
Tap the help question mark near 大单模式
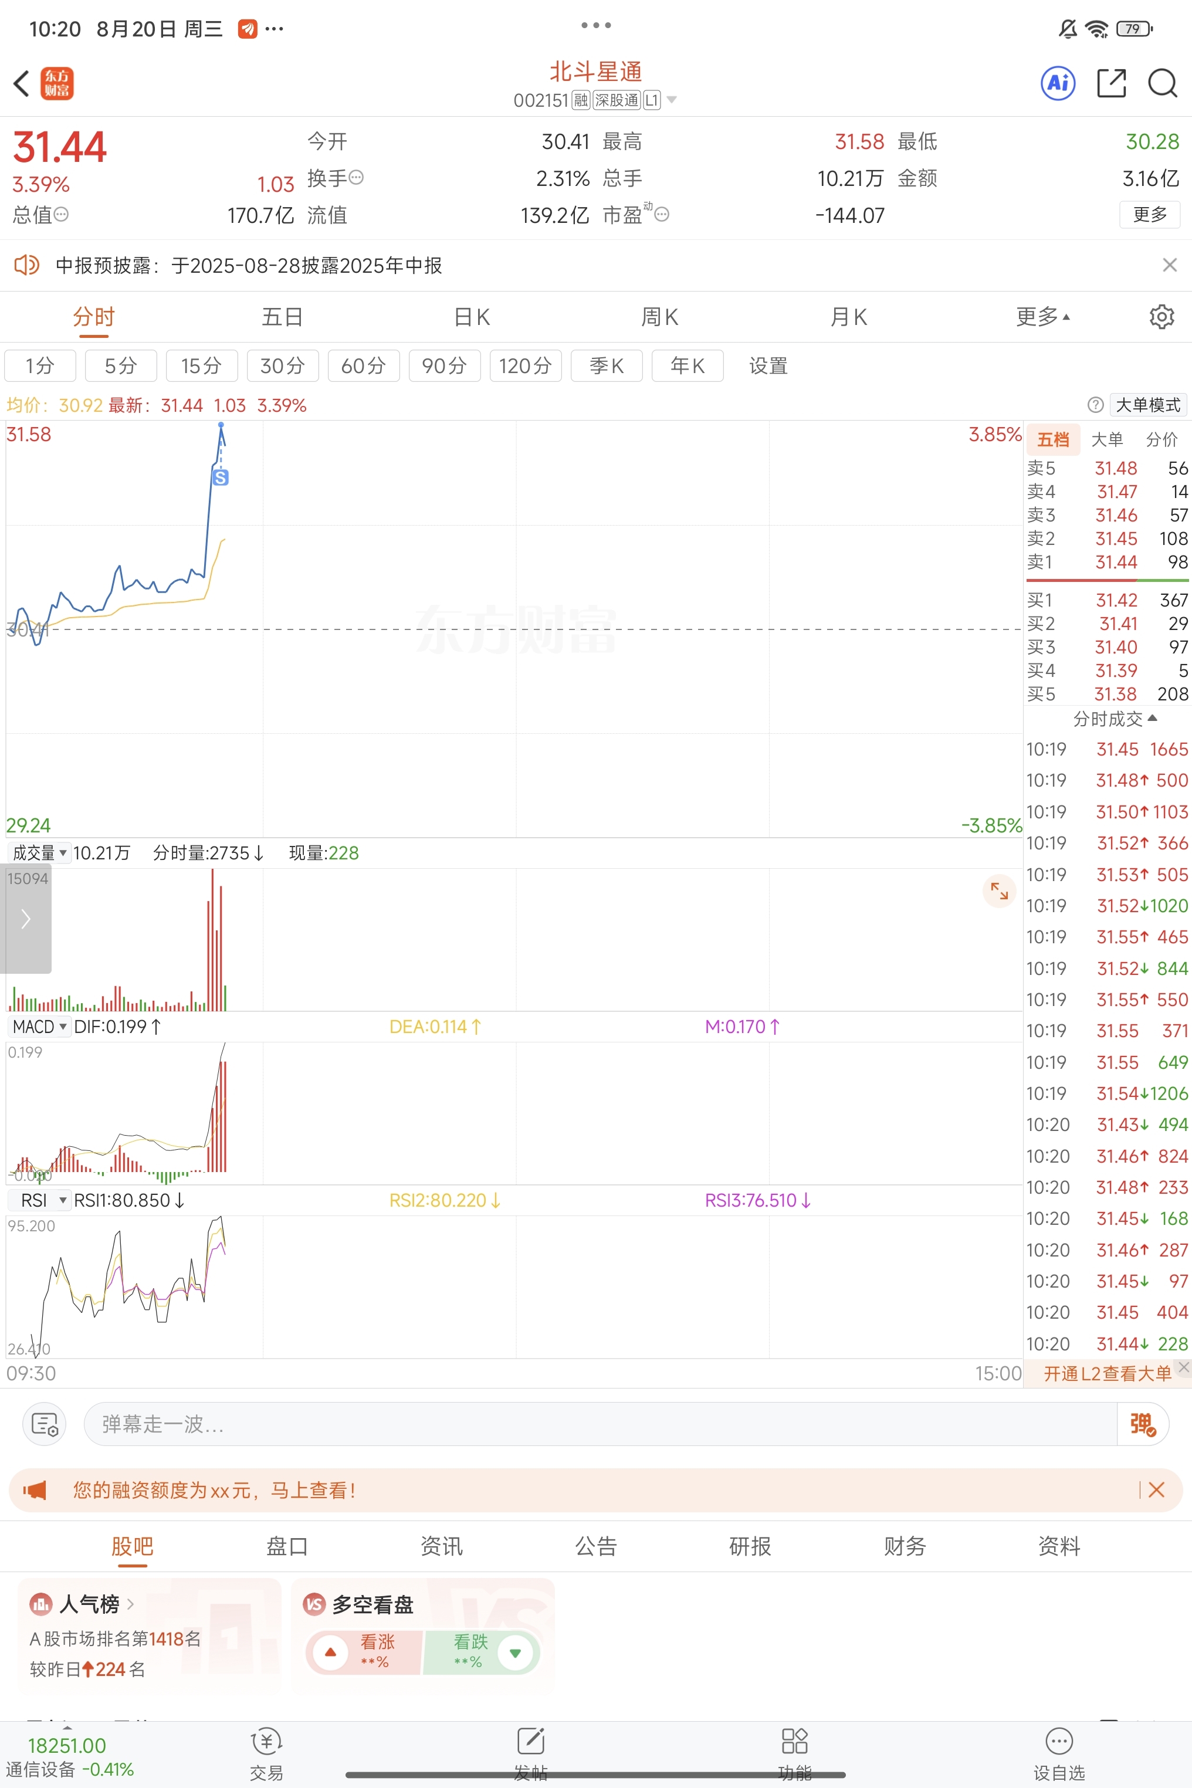click(1095, 404)
